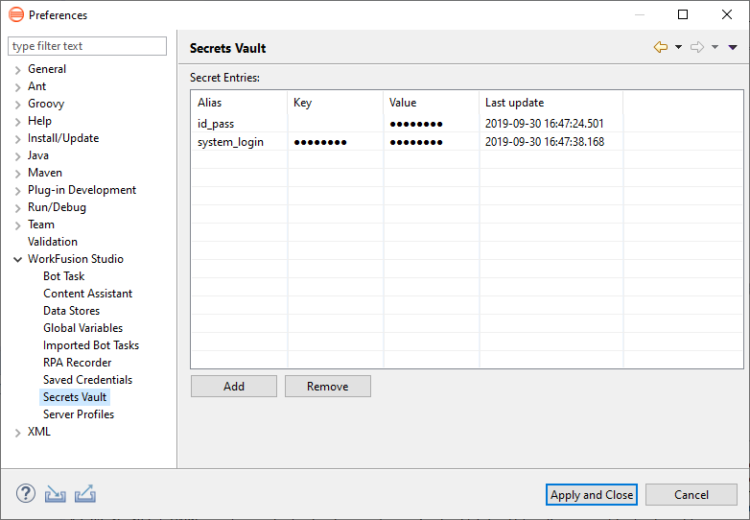This screenshot has width=750, height=520.
Task: Open the Bot Task preferences page
Action: pyautogui.click(x=63, y=276)
